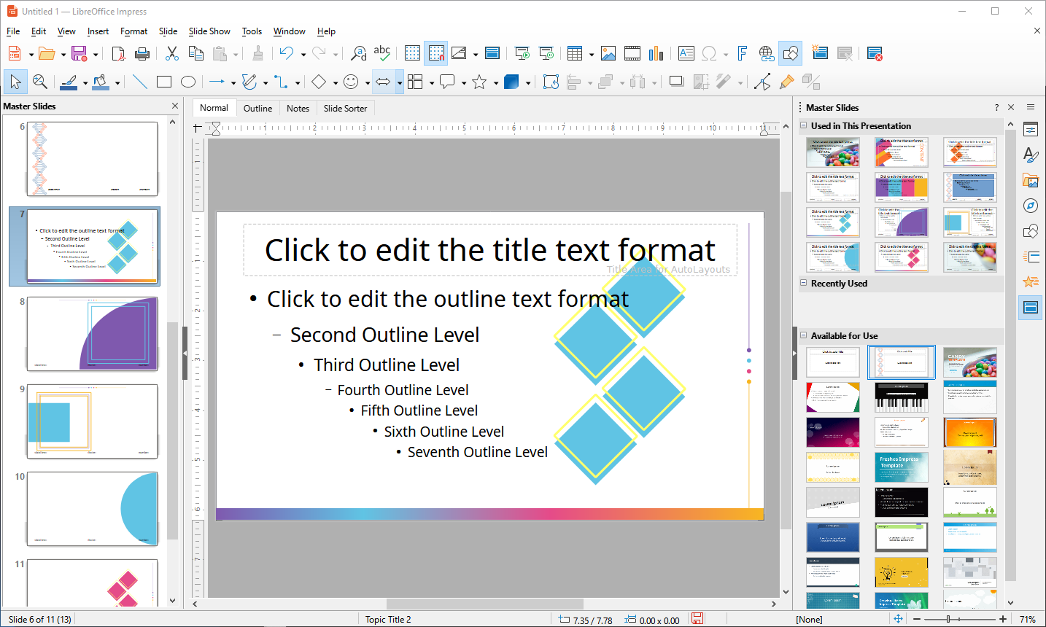Click New Master slide icon
Screen dimensions: 1046x627
(x=820, y=53)
